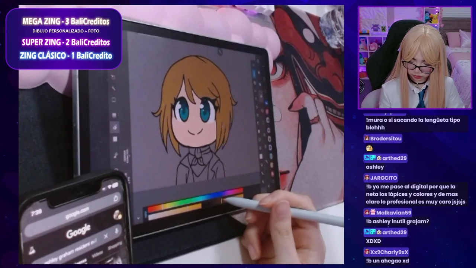Click the 'MEGA ZING - 3 BaliCreditos' text

point(66,21)
